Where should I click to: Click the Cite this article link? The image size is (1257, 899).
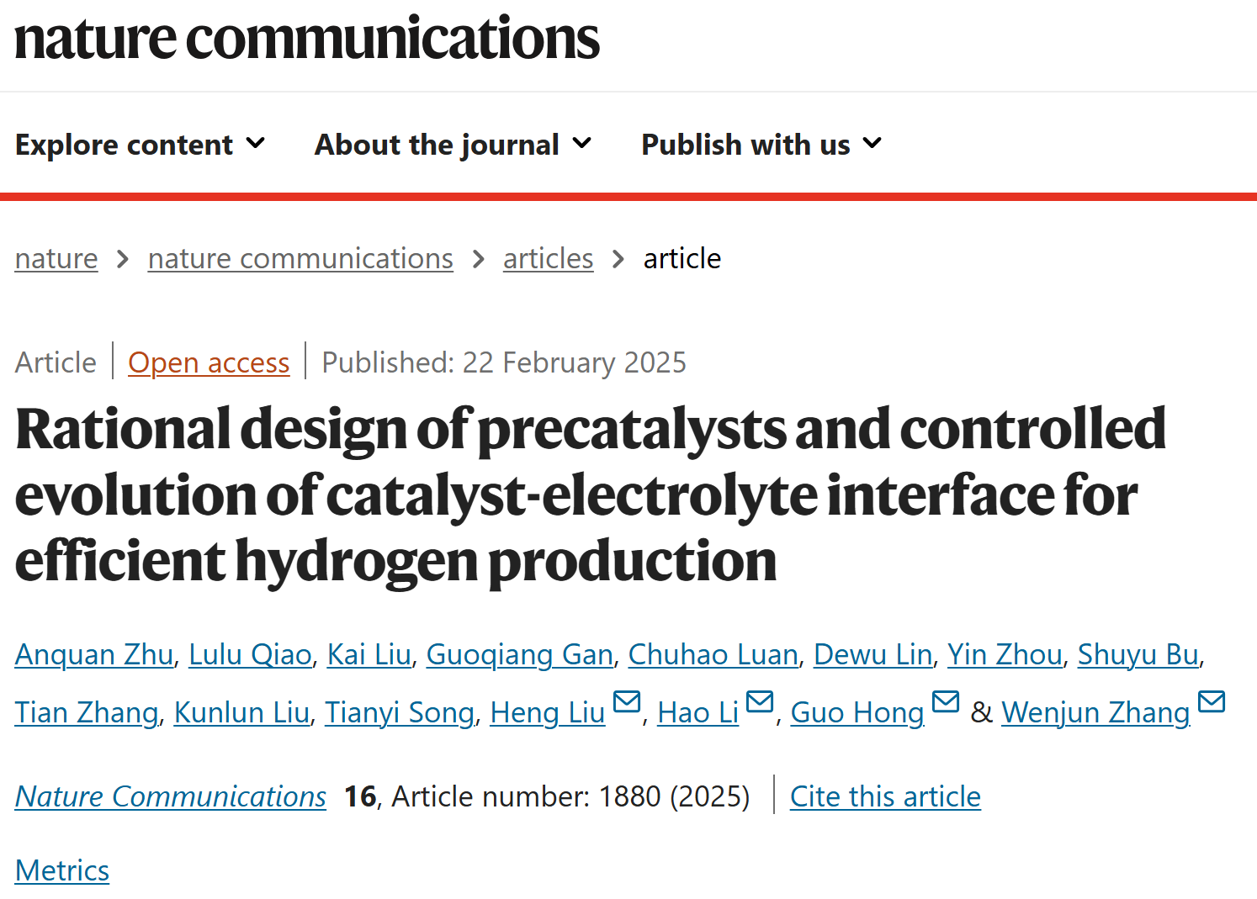(x=885, y=796)
